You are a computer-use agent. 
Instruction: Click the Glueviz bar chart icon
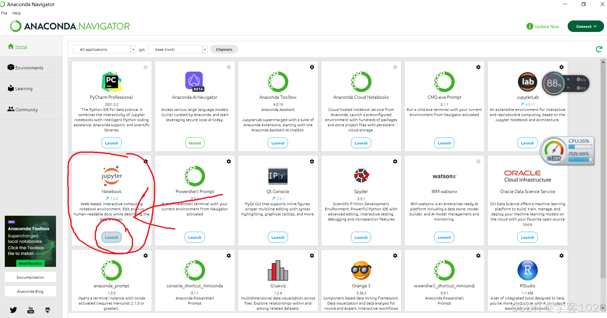278,270
